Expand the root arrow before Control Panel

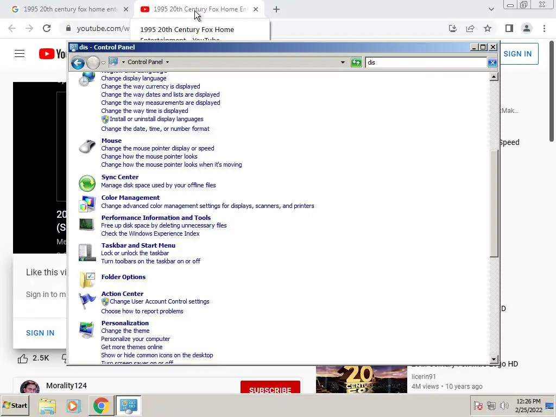pyautogui.click(x=123, y=62)
